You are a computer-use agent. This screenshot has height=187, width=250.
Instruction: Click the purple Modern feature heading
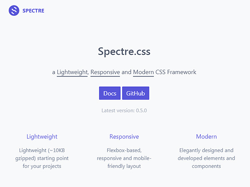[206, 137]
